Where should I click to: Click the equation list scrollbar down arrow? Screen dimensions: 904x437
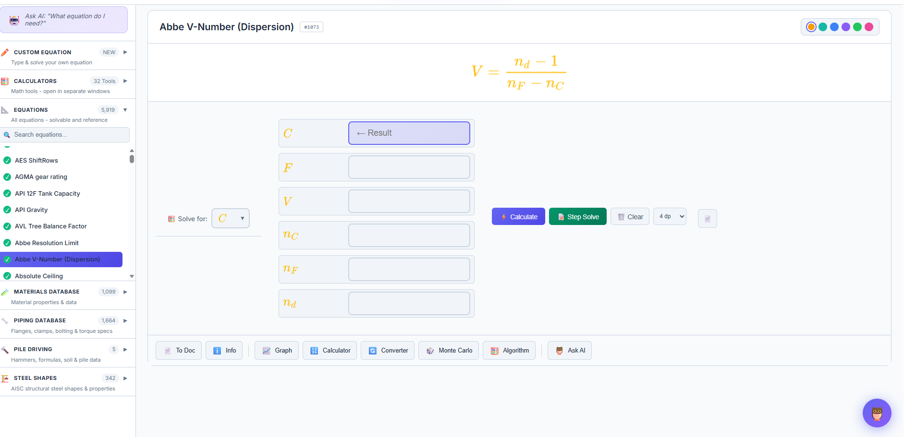[132, 276]
